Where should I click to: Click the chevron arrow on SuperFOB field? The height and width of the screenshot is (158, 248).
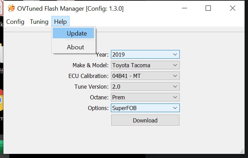click(x=175, y=108)
